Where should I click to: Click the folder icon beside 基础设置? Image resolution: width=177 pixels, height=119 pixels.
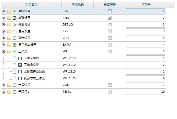click(9, 18)
